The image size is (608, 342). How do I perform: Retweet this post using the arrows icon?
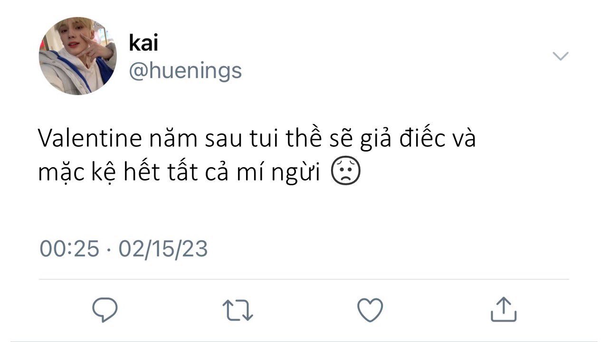[237, 310]
